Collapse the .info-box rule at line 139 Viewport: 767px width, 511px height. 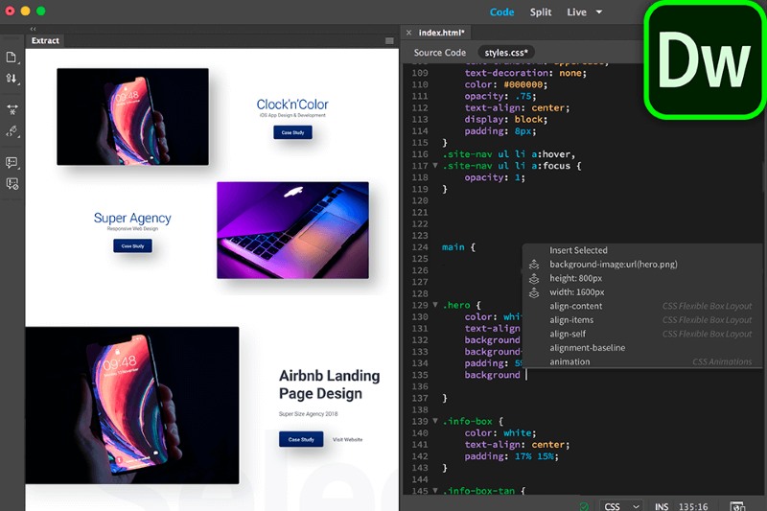[x=435, y=421]
